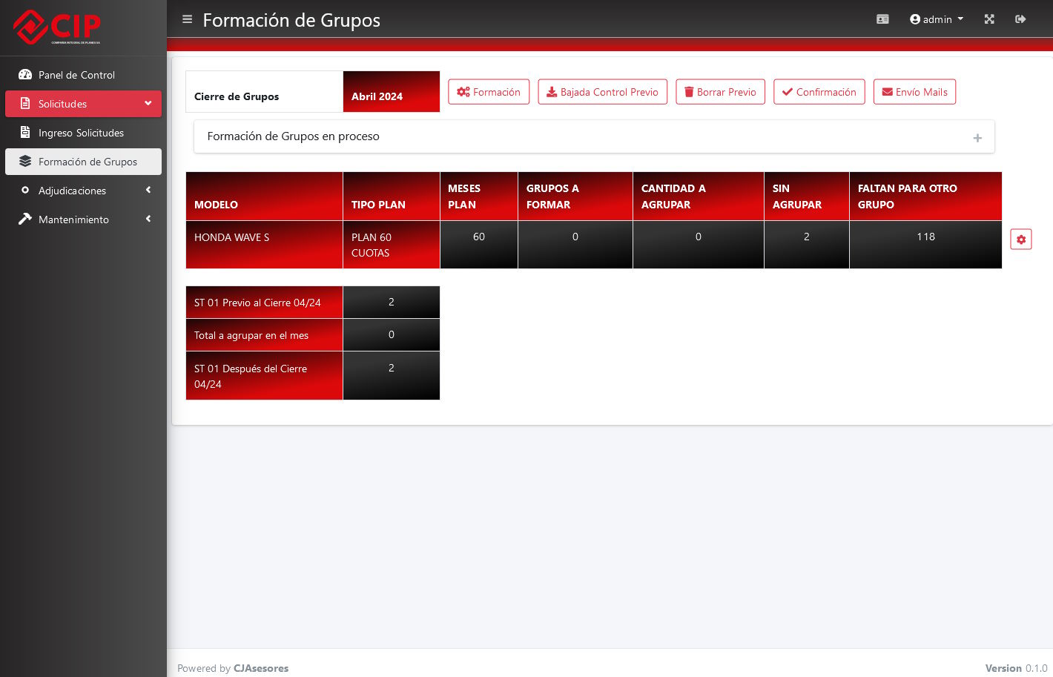Open Panel de Control in sidebar
The height and width of the screenshot is (677, 1053).
(76, 75)
